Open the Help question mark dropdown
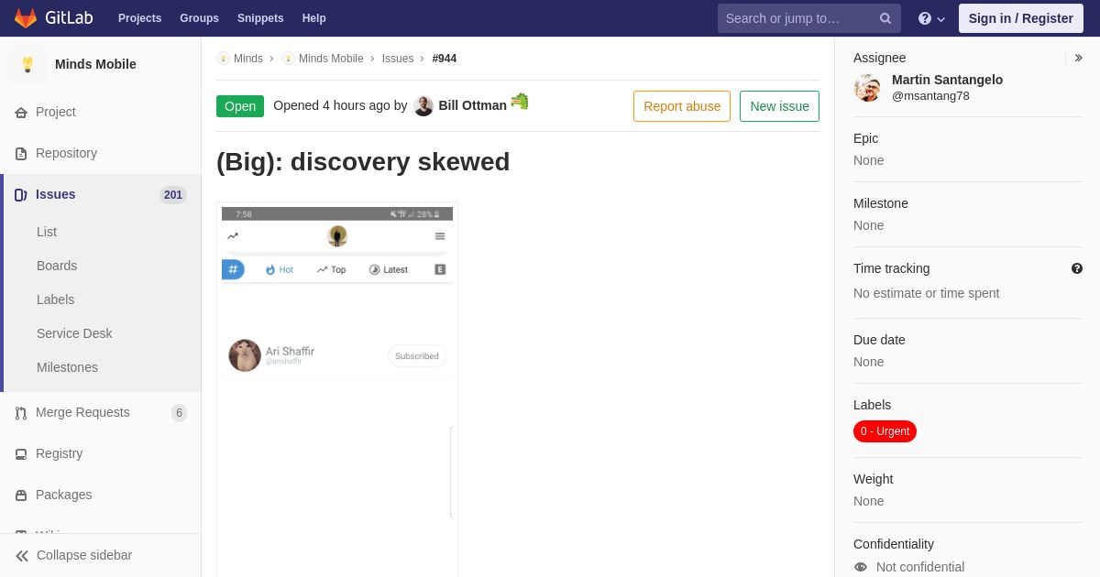The image size is (1100, 577). point(931,18)
